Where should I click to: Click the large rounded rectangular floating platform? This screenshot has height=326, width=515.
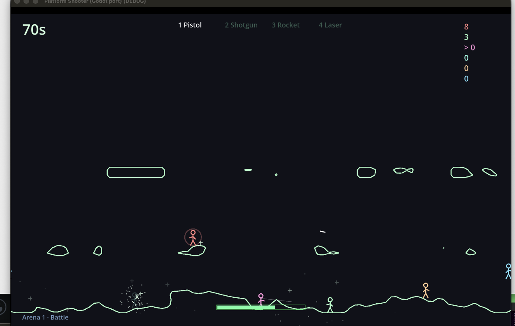click(x=136, y=172)
